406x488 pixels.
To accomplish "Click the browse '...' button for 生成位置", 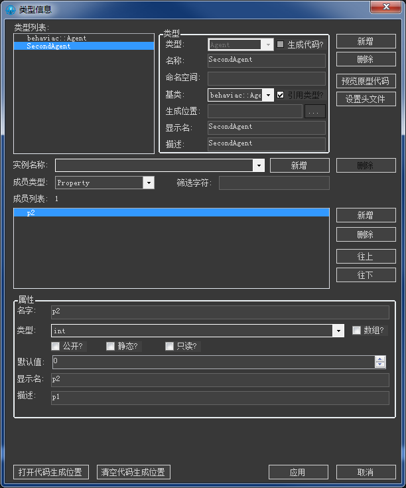I will 315,112.
